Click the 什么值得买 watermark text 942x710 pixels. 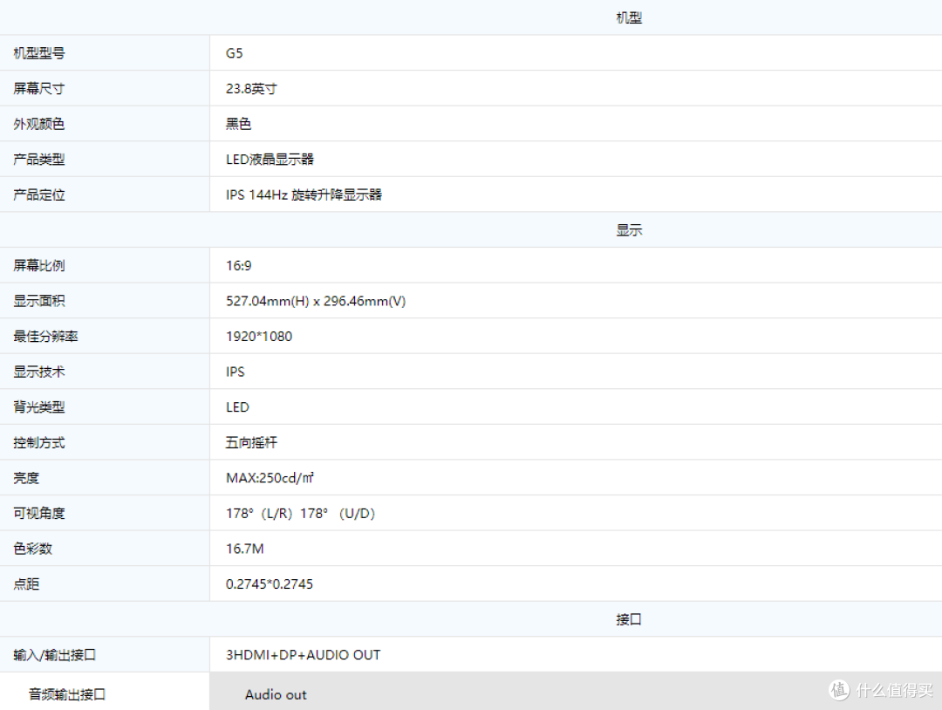click(892, 690)
